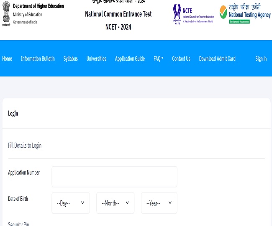Open the Application Guide link

[130, 59]
